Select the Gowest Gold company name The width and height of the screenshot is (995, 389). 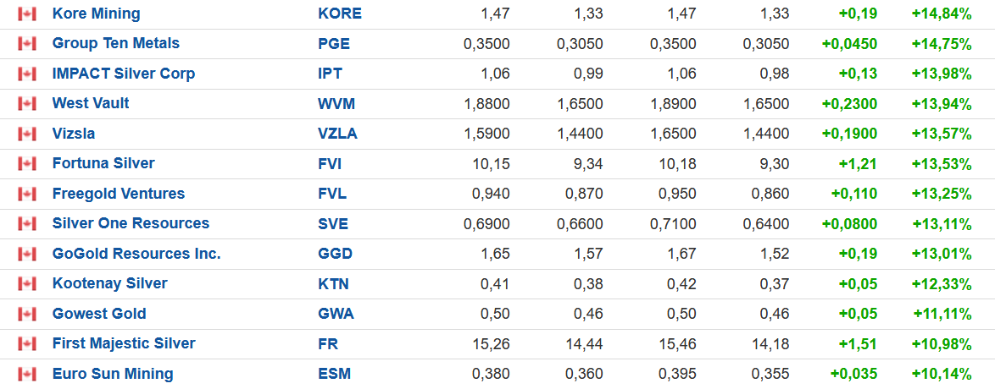point(99,314)
